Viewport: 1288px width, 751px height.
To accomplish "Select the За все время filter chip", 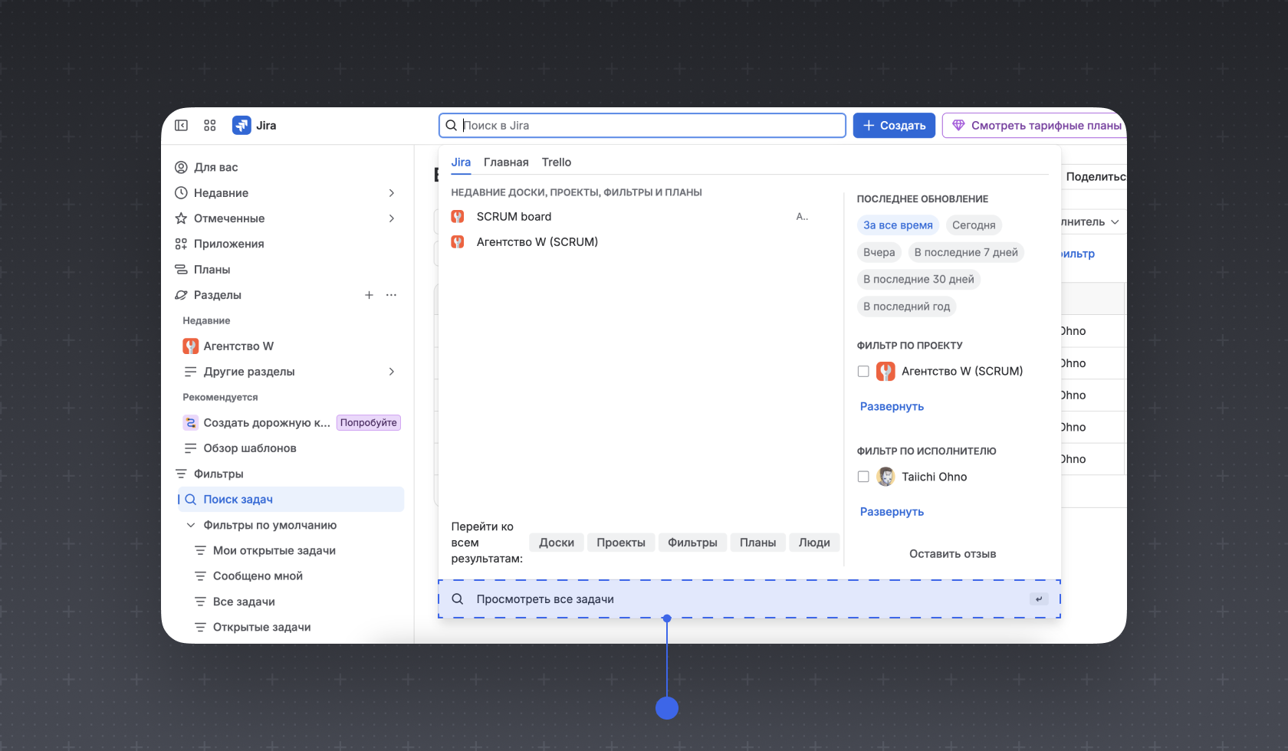I will pyautogui.click(x=898, y=225).
